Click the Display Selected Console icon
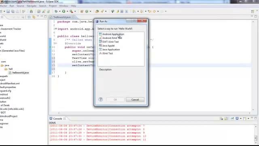Viewport: 259px width, 146px height. (x=237, y=118)
